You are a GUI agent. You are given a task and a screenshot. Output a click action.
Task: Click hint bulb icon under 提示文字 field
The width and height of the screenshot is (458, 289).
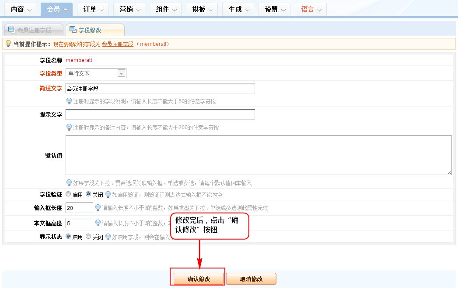pos(69,127)
